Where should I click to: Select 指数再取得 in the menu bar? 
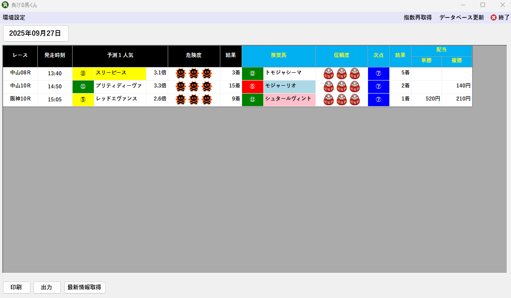[418, 18]
